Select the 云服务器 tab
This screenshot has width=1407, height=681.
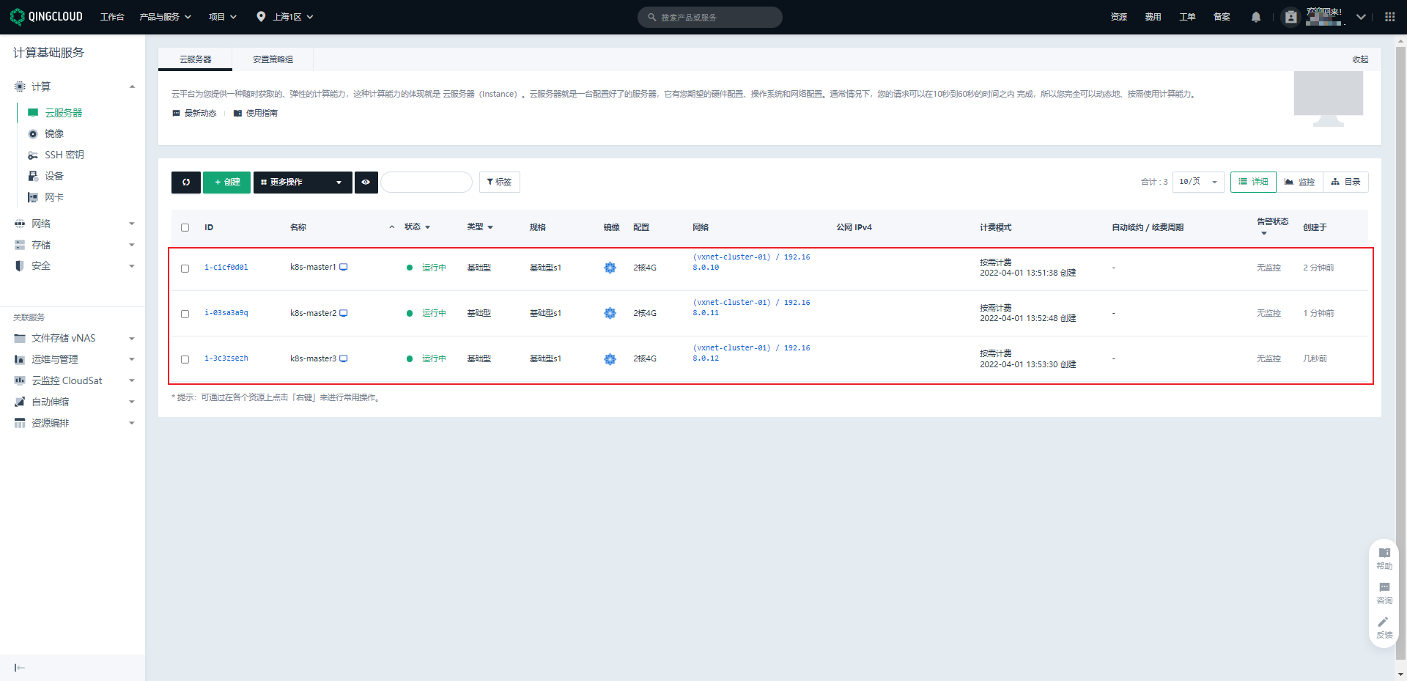tap(195, 60)
